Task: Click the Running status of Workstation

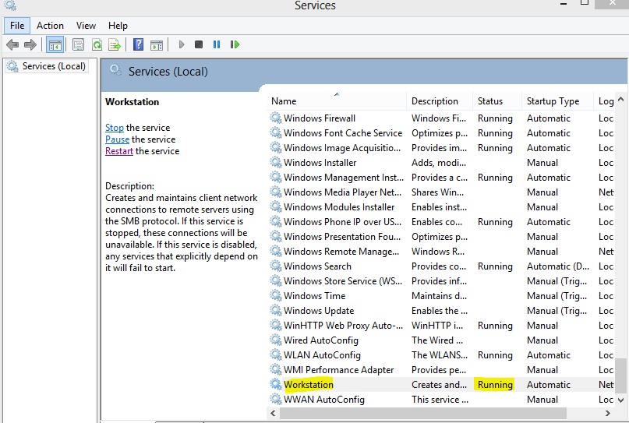Action: (x=495, y=384)
